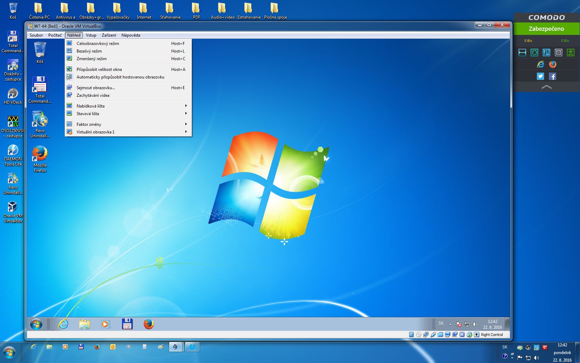The width and height of the screenshot is (580, 363).
Task: Launch Firefox from Comodo widget
Action: [553, 64]
